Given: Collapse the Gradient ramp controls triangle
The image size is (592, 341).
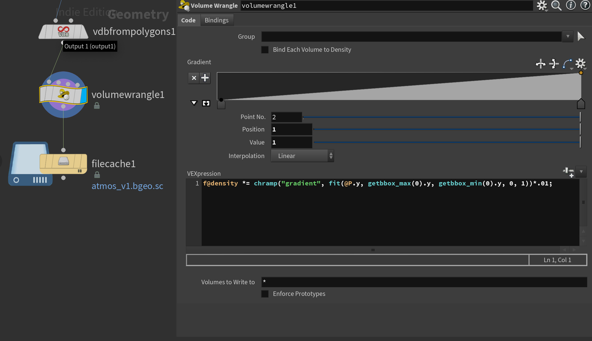Looking at the screenshot, I should [194, 103].
